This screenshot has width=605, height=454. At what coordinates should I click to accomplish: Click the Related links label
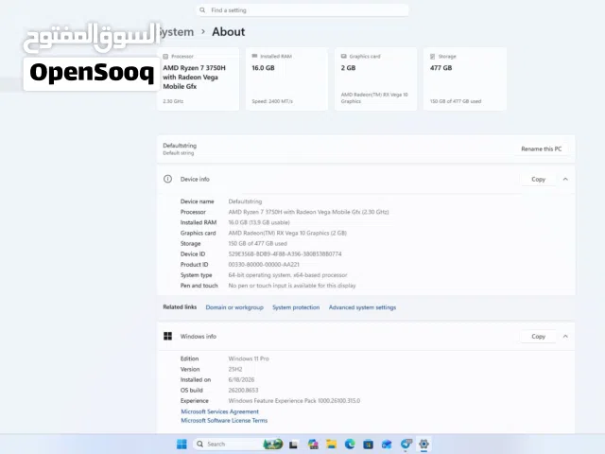click(x=180, y=306)
